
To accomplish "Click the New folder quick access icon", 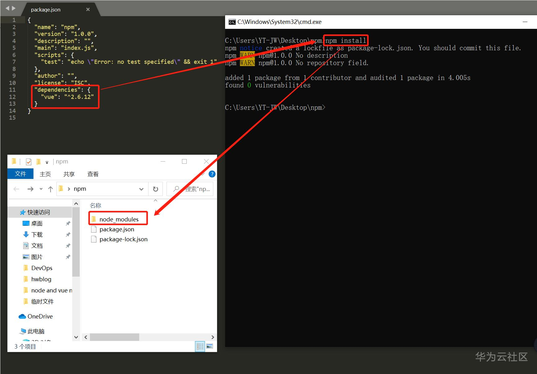I will tap(38, 162).
